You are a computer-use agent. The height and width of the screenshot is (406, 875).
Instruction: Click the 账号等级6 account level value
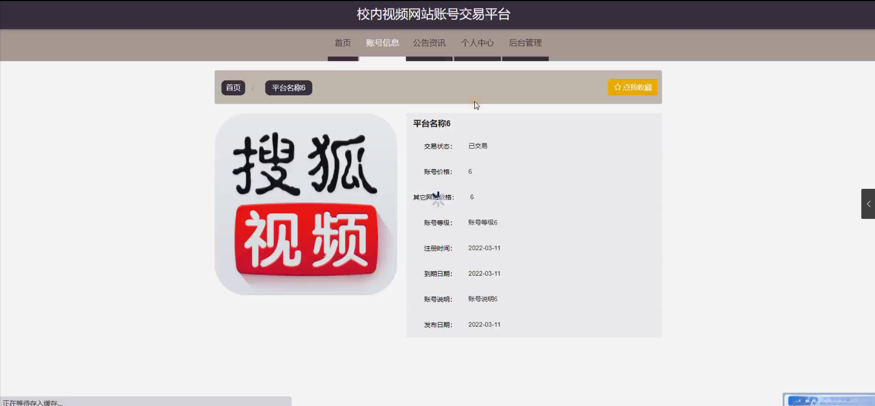[x=483, y=223]
